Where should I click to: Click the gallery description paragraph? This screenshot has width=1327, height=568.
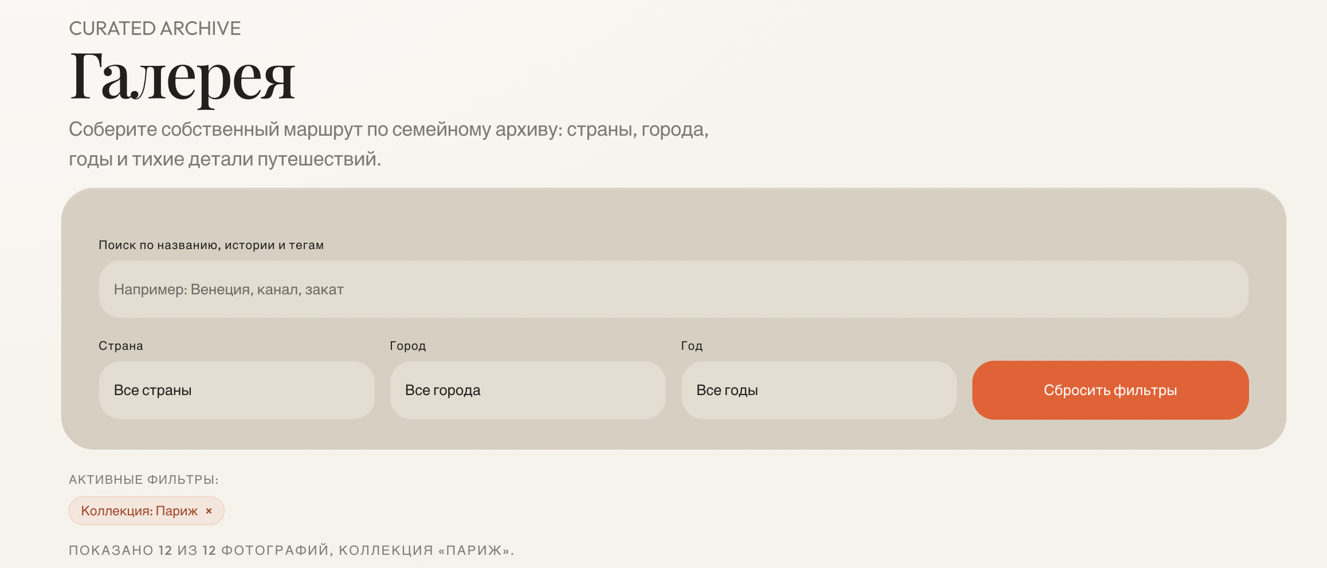point(388,144)
